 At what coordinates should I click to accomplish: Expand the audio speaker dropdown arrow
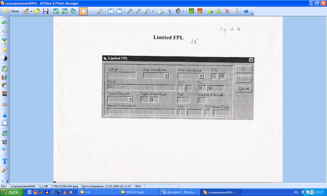[183, 11]
